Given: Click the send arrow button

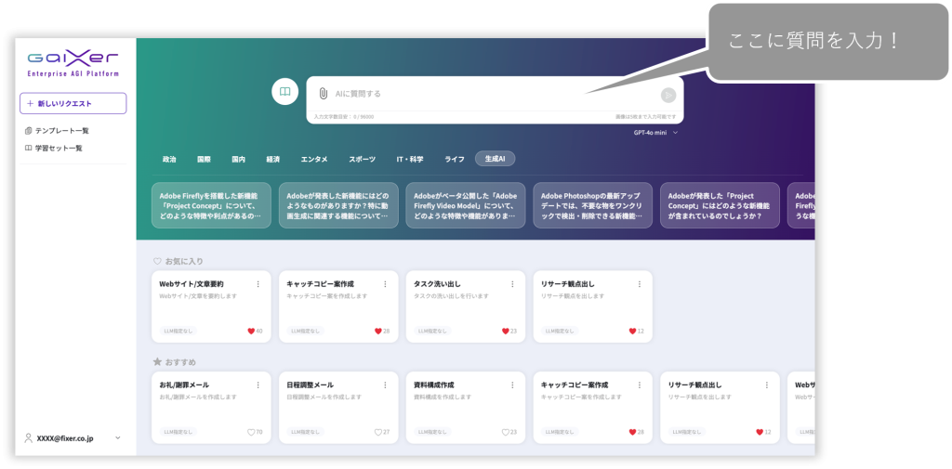Looking at the screenshot, I should point(668,95).
